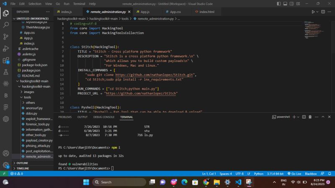Open notifications bell in status bar
The image size is (335, 188).
(330, 174)
